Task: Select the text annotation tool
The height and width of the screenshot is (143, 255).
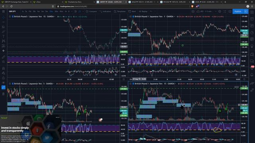Action: coord(4,37)
